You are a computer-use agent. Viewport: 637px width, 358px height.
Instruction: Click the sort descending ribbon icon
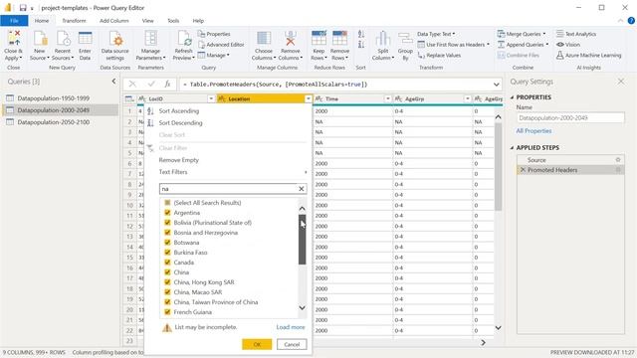(361, 44)
